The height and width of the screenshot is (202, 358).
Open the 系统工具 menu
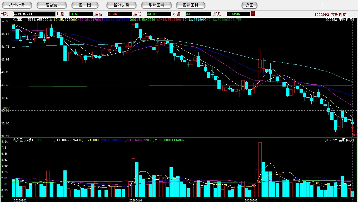[156, 5]
